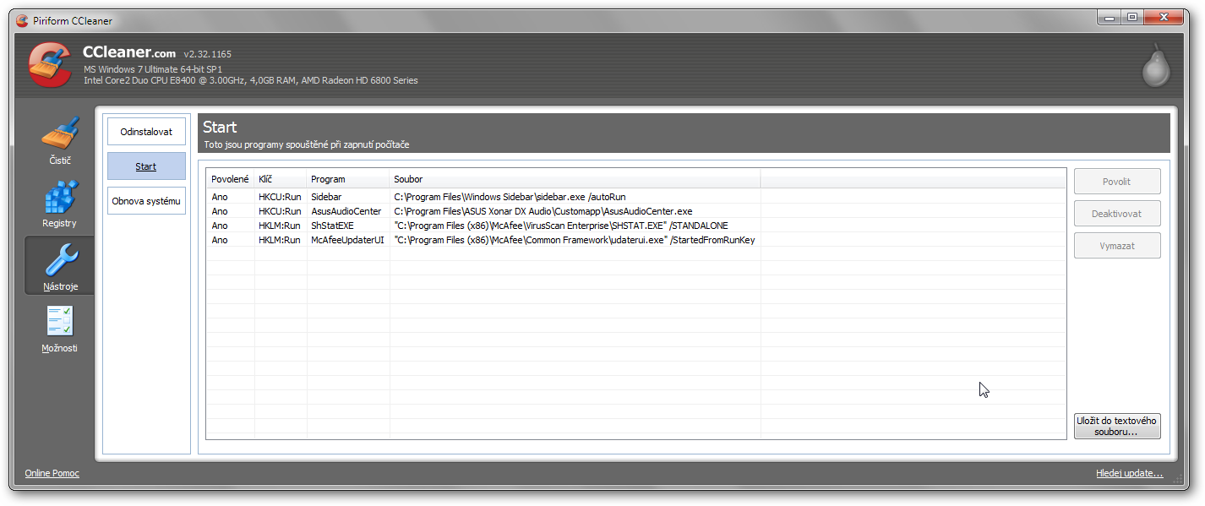
Task: Sort by the Povolené column header
Action: click(230, 179)
